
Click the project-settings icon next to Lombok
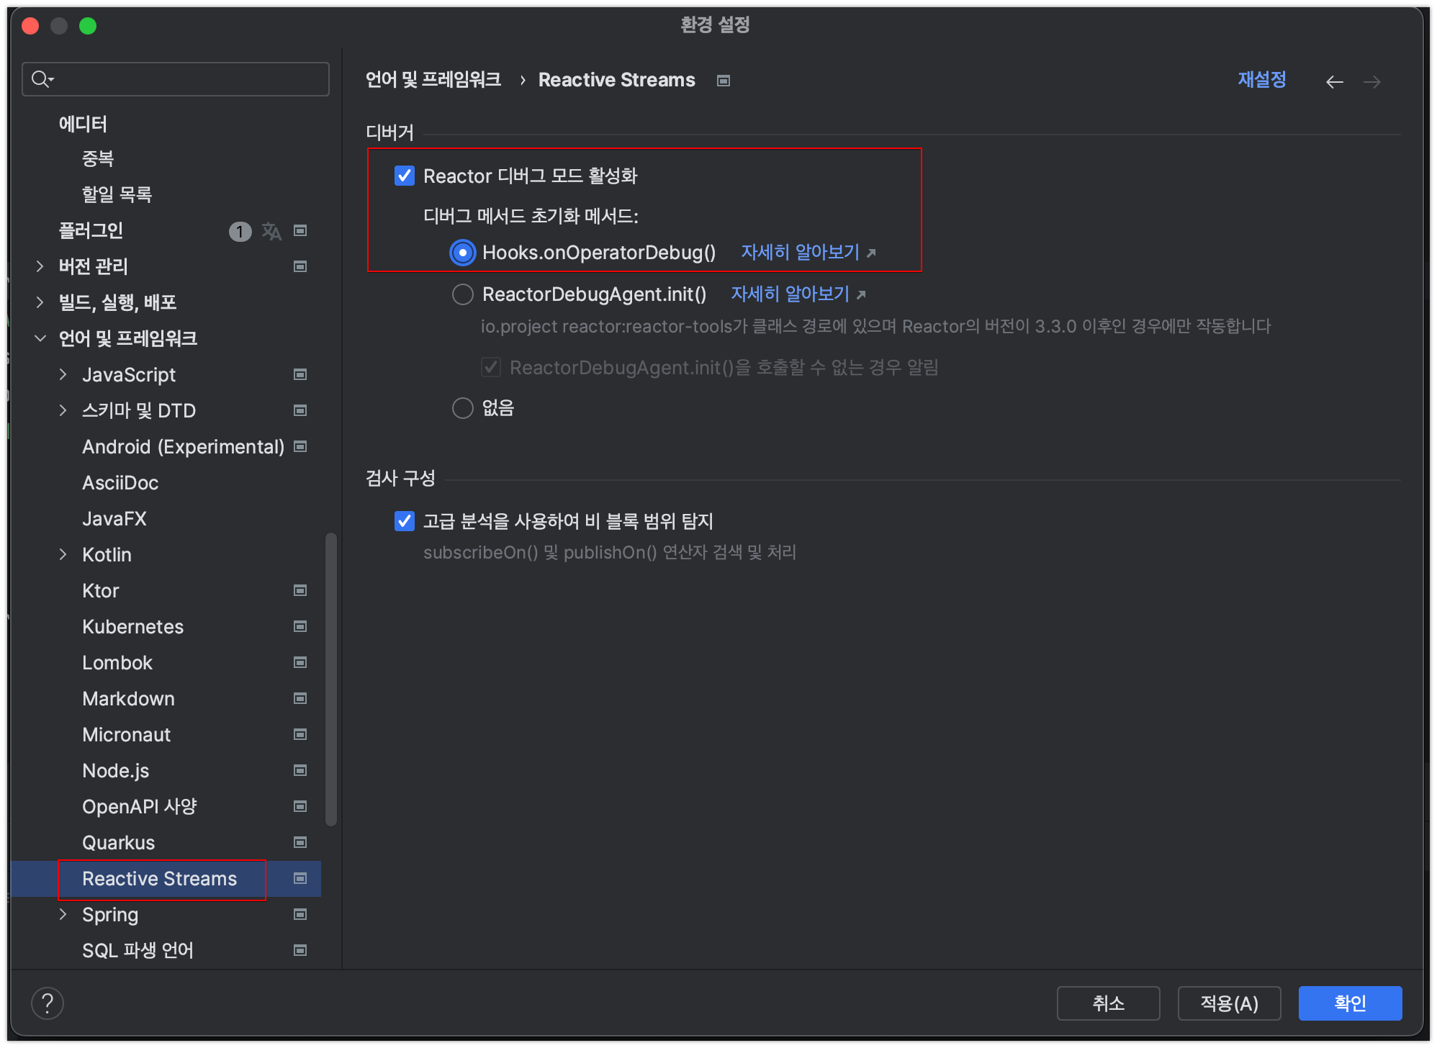pyautogui.click(x=300, y=662)
